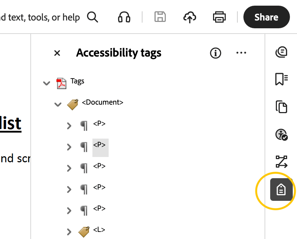Screen dimensions: 297x239
Task: Select the highlighted second <P> tag
Action: pyautogui.click(x=101, y=147)
